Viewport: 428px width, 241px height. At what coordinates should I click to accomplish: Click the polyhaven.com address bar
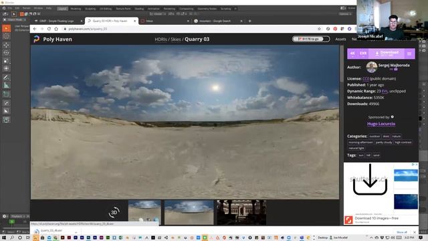click(190, 29)
